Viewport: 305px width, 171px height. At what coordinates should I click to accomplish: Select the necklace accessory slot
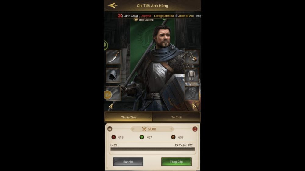192,57
